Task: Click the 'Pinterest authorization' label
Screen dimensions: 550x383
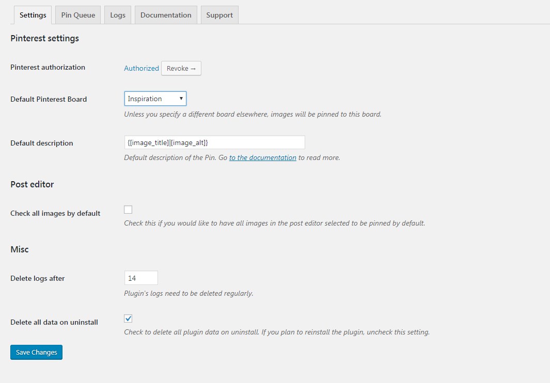Action: point(48,67)
